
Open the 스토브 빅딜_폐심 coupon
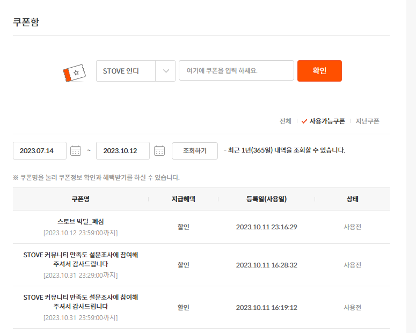click(x=81, y=221)
